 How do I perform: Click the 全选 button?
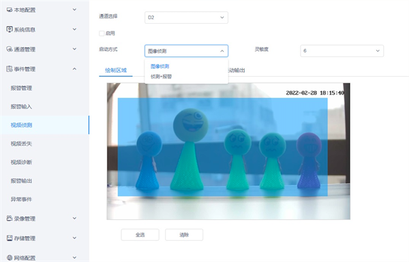tap(140, 235)
